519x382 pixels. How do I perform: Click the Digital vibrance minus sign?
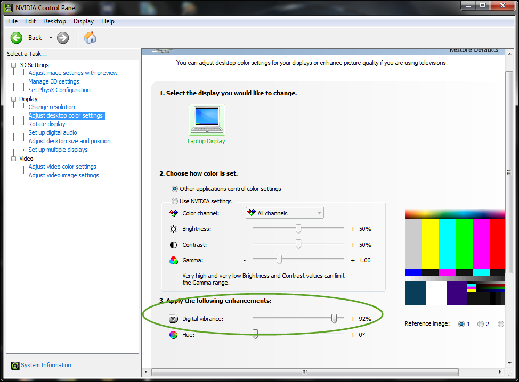tap(245, 319)
